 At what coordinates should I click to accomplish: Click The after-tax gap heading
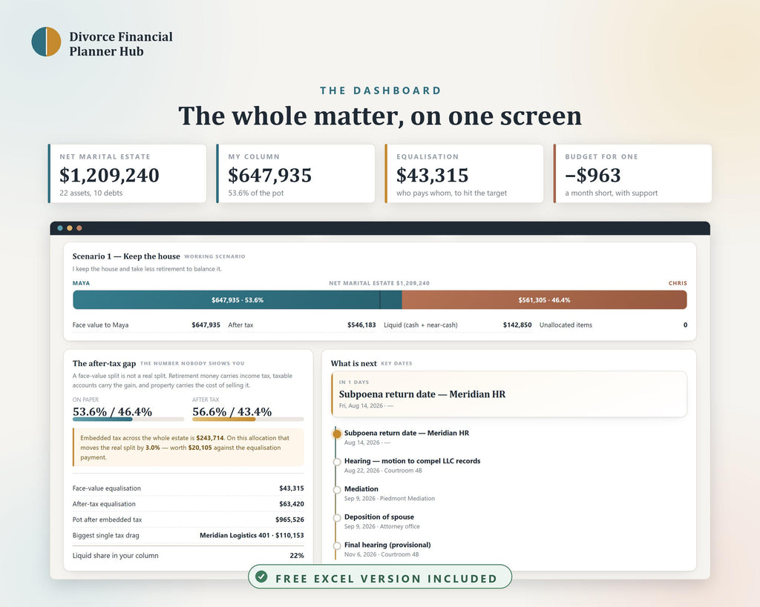(x=104, y=363)
